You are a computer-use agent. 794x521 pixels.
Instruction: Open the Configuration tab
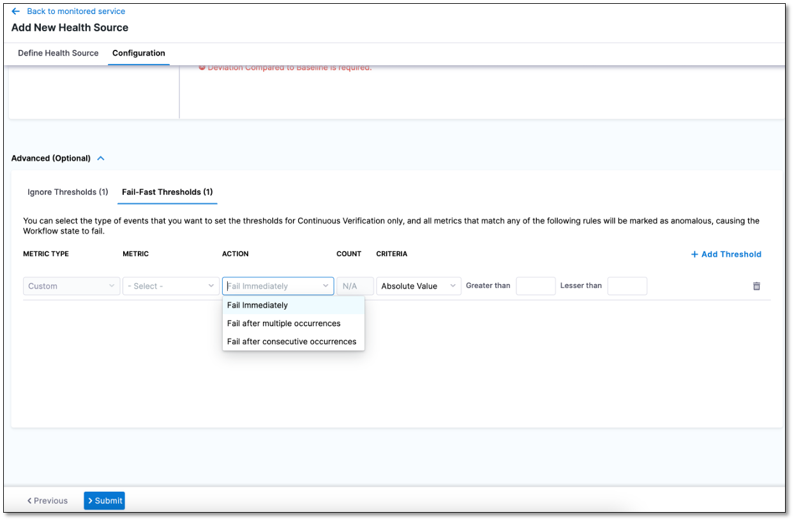[x=139, y=53]
